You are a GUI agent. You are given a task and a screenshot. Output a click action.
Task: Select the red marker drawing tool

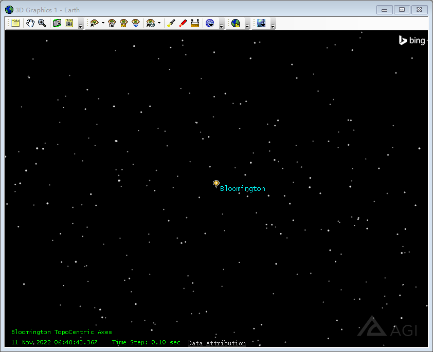[x=183, y=23]
